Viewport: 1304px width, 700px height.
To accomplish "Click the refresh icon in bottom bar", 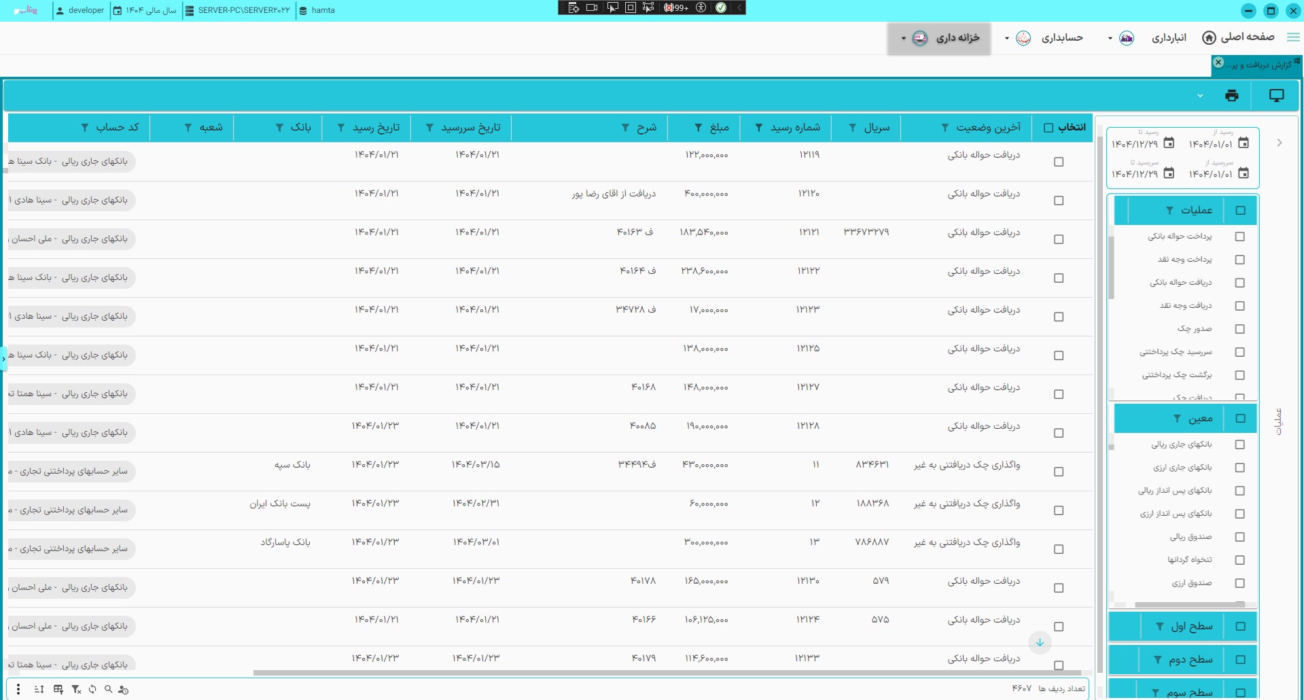I will tap(92, 689).
